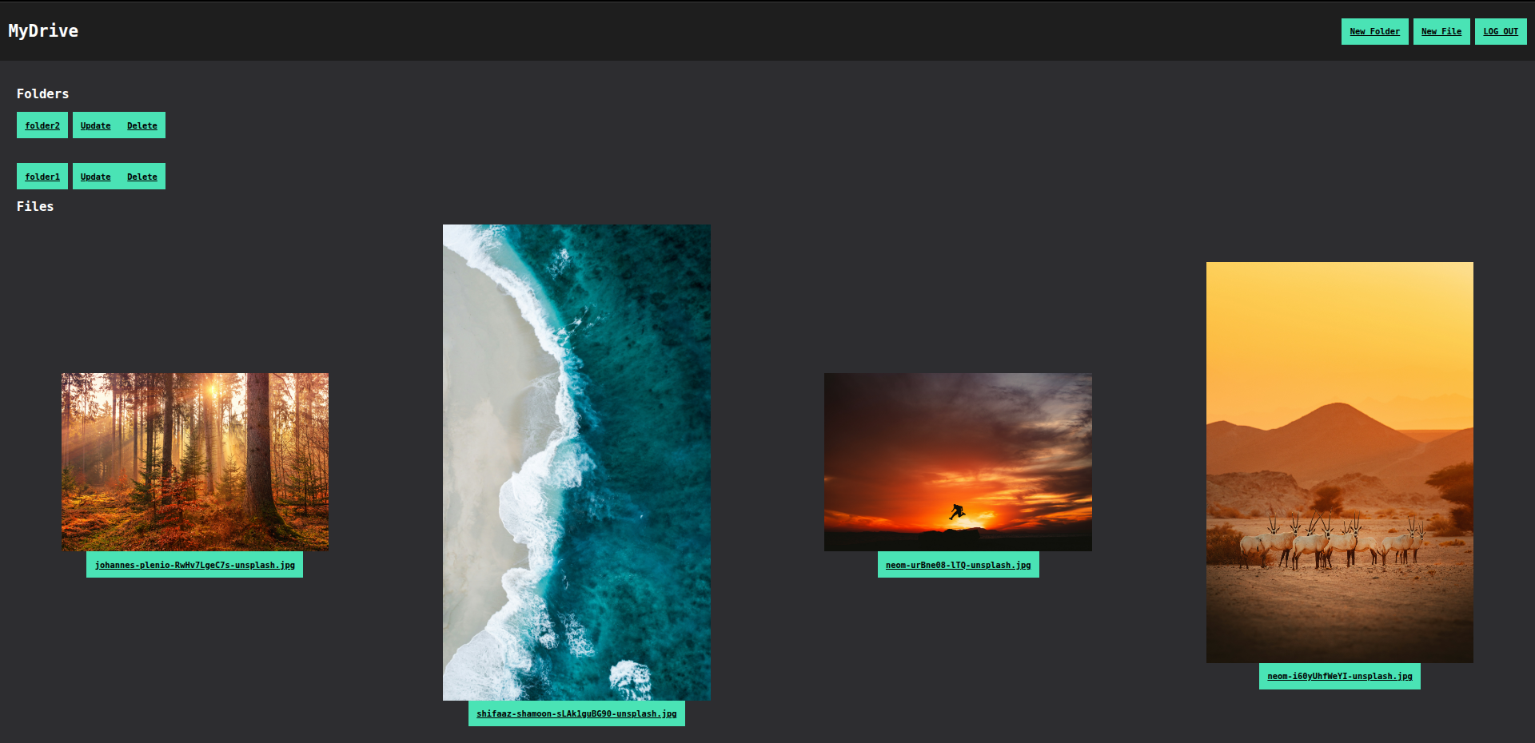The image size is (1535, 743).
Task: Delete the folder2 folder
Action: pyautogui.click(x=142, y=125)
